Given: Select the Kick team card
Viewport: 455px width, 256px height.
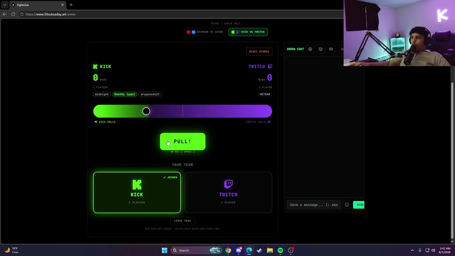Looking at the screenshot, I should tap(137, 192).
